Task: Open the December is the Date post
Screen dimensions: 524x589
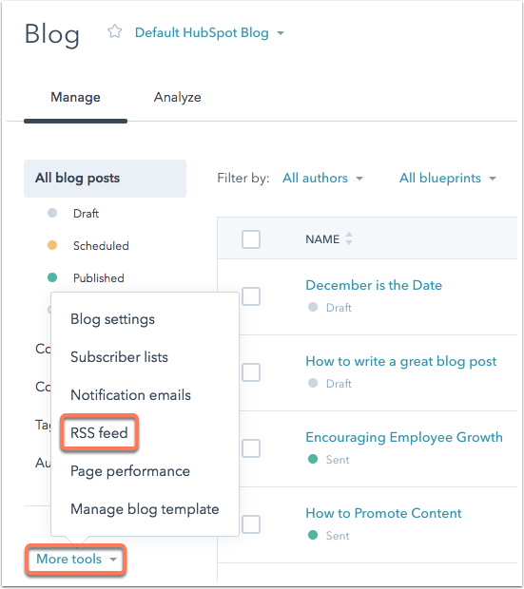Action: click(x=374, y=285)
